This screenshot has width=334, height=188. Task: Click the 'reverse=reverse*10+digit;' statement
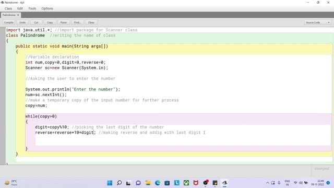(x=65, y=133)
